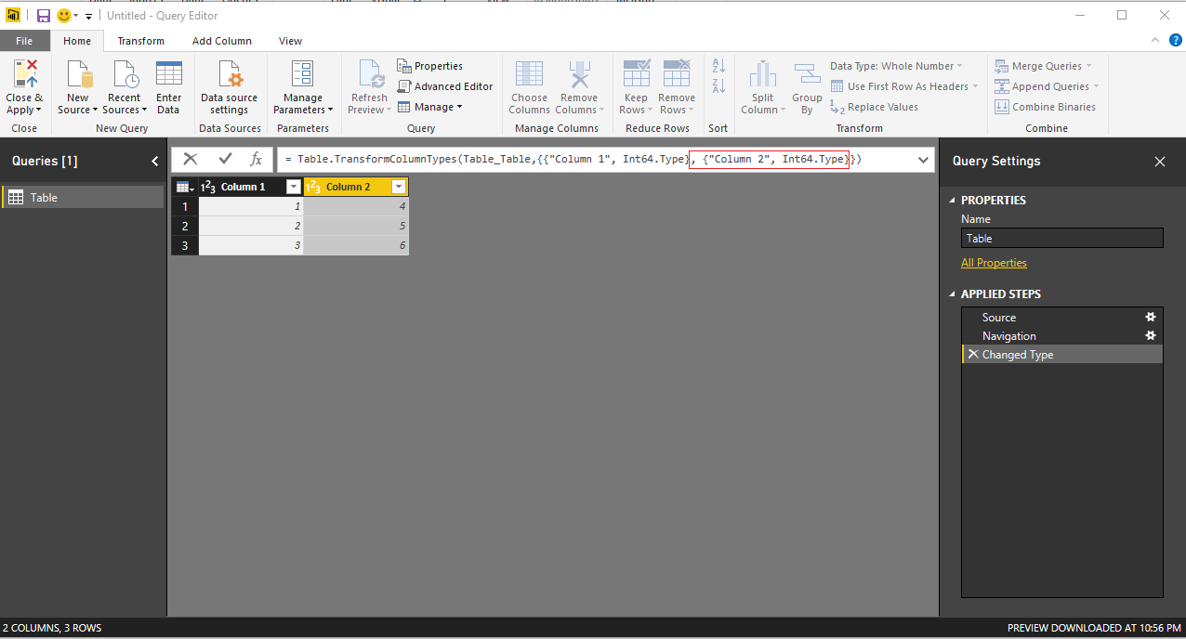Open the Advanced Editor
Viewport: 1186px width, 639px height.
(x=444, y=86)
